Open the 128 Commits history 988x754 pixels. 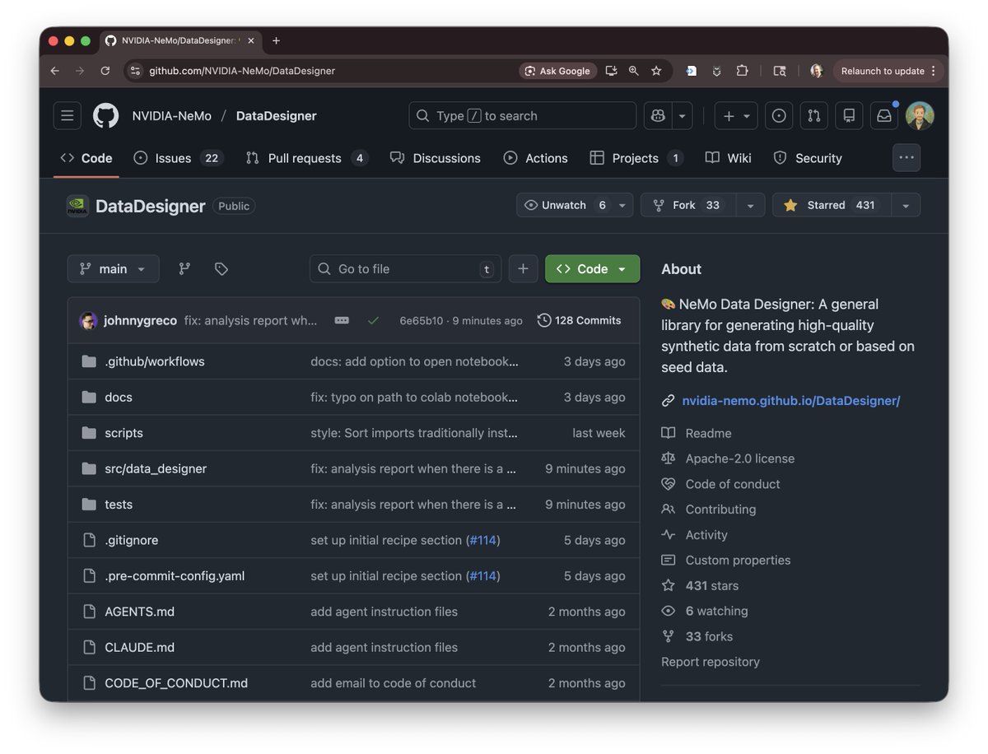579,320
